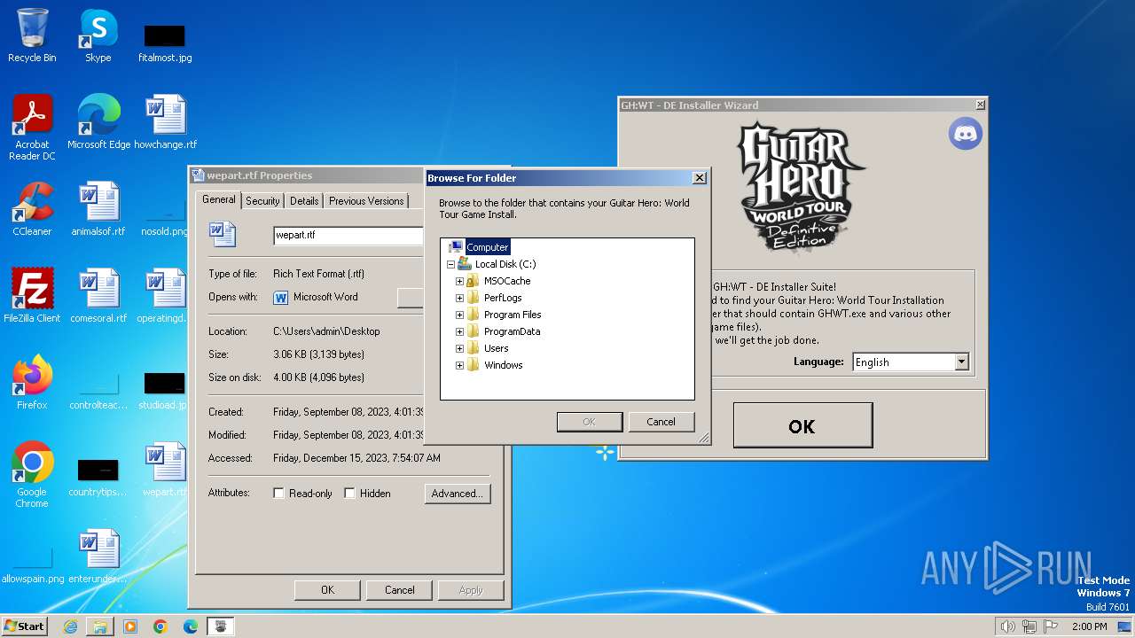The height and width of the screenshot is (638, 1135).
Task: Select MSOCache folder in tree
Action: point(507,281)
